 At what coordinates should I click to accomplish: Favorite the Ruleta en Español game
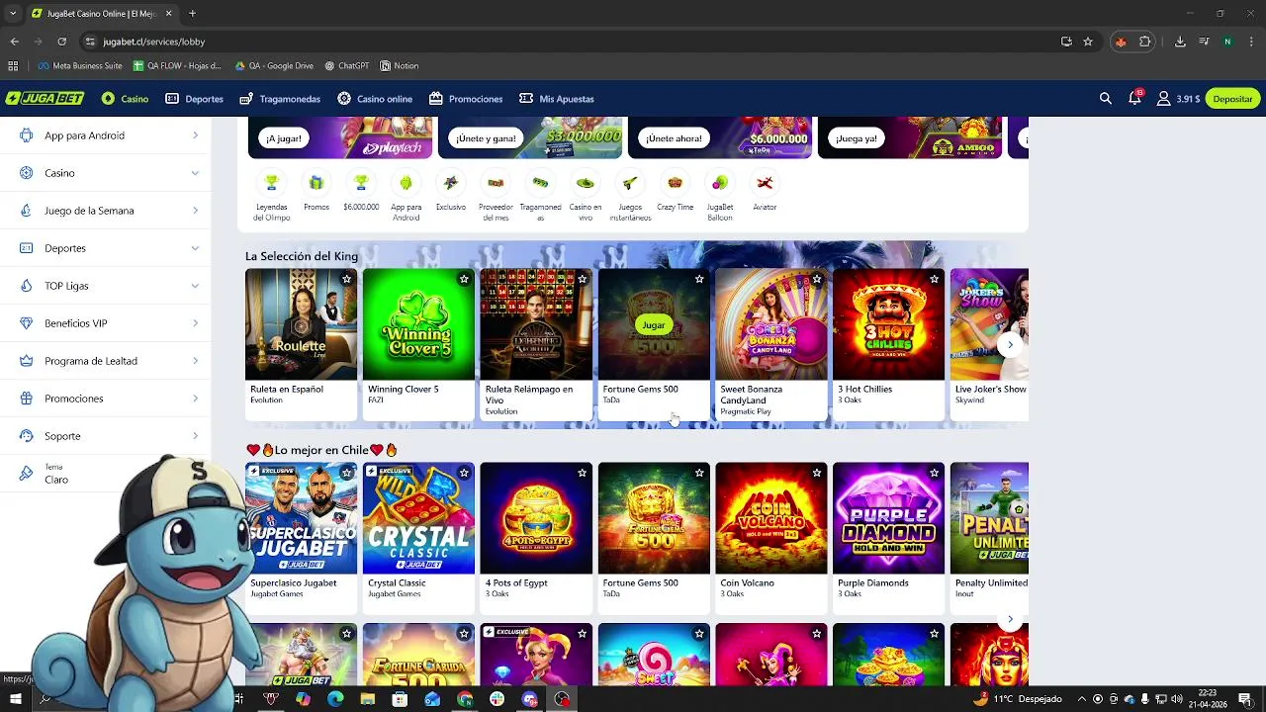[346, 280]
